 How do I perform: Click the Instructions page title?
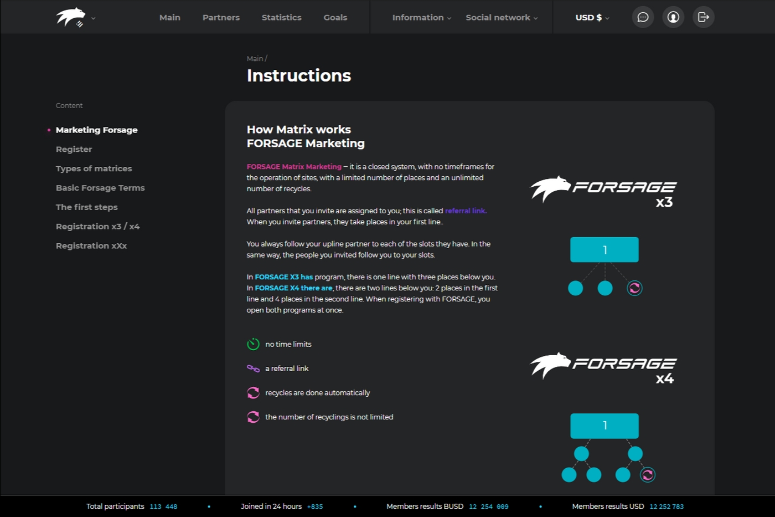(x=299, y=75)
